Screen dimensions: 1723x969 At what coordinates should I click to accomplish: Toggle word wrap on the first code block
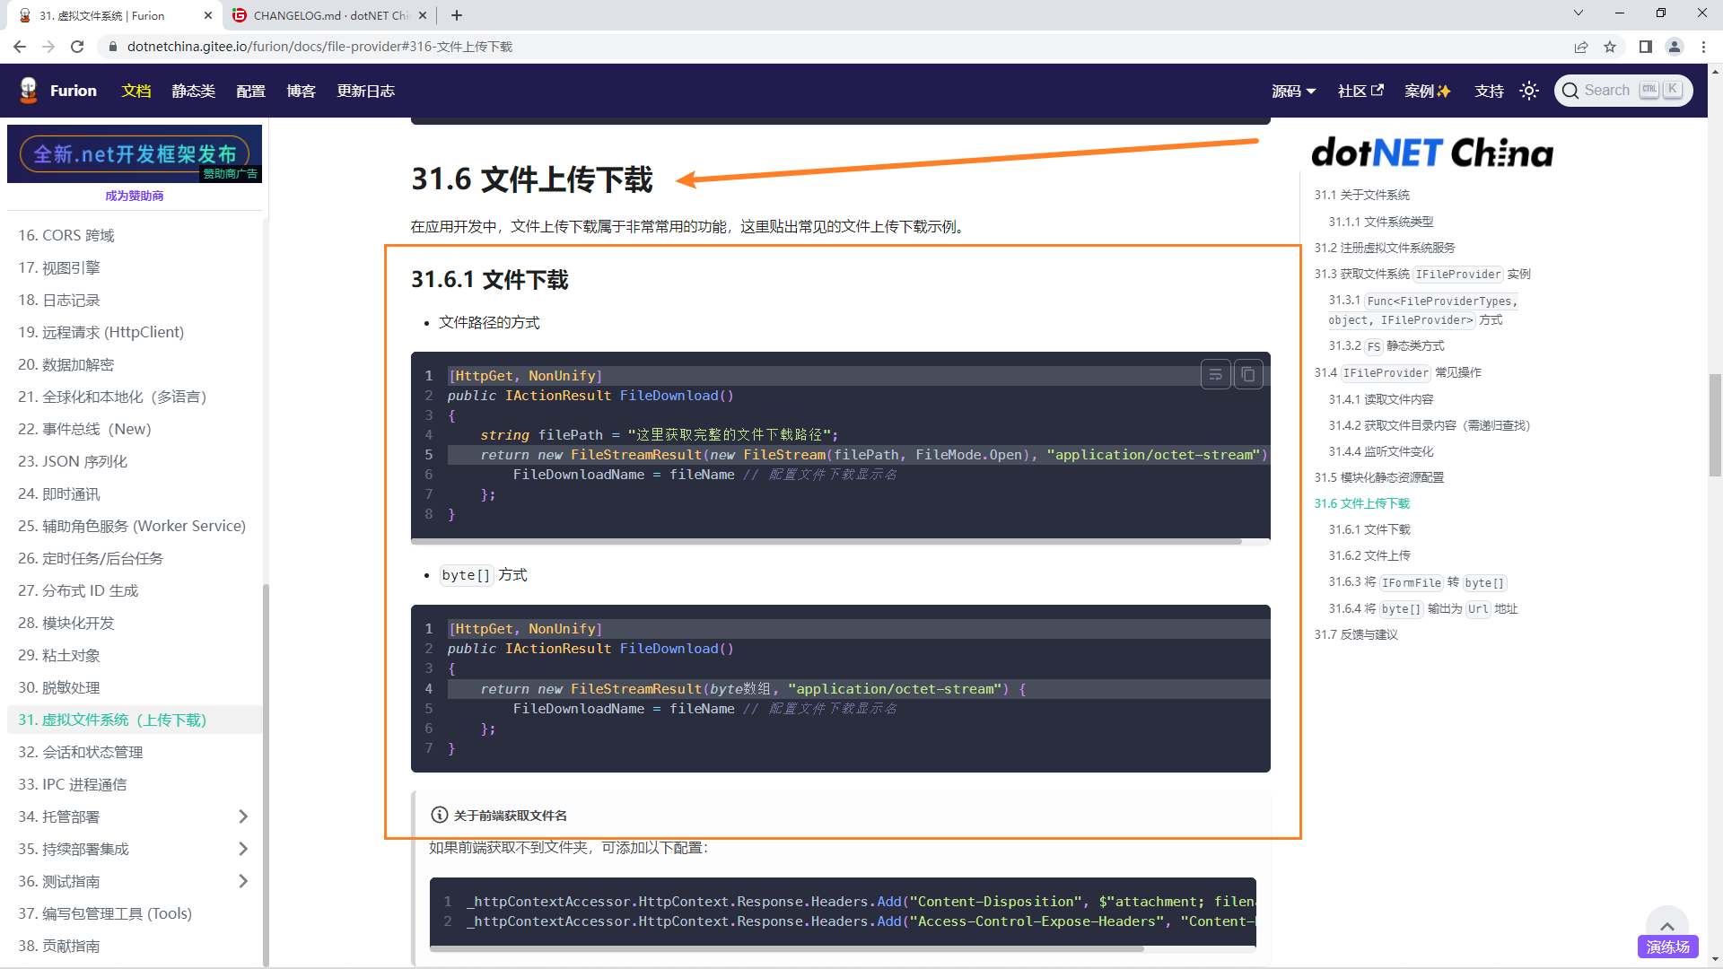1216,374
